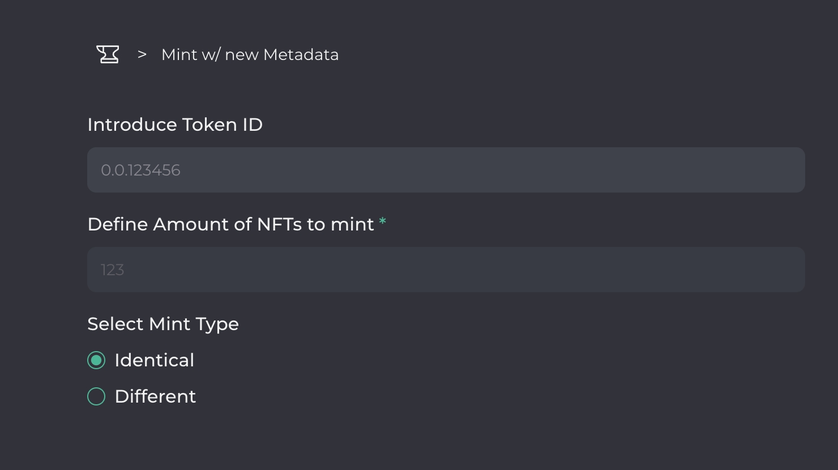838x470 pixels.
Task: Focus the Token ID input field
Action: (x=446, y=170)
